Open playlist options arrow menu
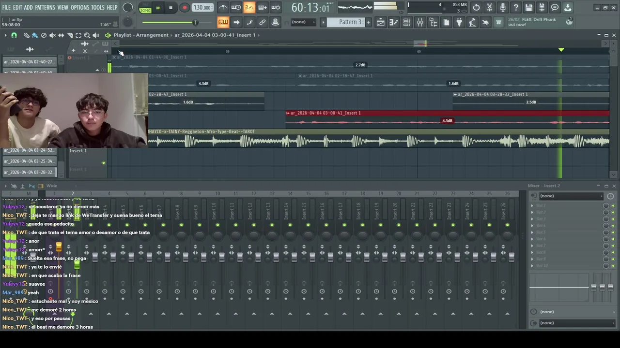This screenshot has height=348, width=620. click(5, 35)
